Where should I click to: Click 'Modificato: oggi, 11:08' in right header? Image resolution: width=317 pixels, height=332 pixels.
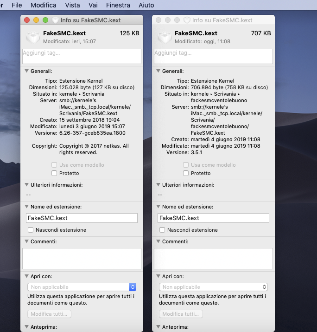pyautogui.click(x=203, y=41)
